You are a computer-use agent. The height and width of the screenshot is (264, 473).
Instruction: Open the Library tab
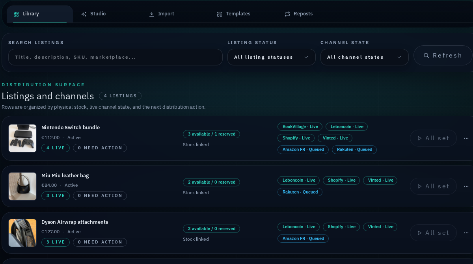[x=40, y=14]
